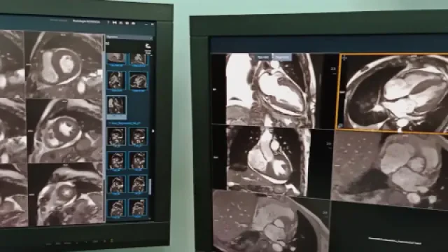
Task: Select the bottom-left grainy view on right monitor
Action: (270, 221)
